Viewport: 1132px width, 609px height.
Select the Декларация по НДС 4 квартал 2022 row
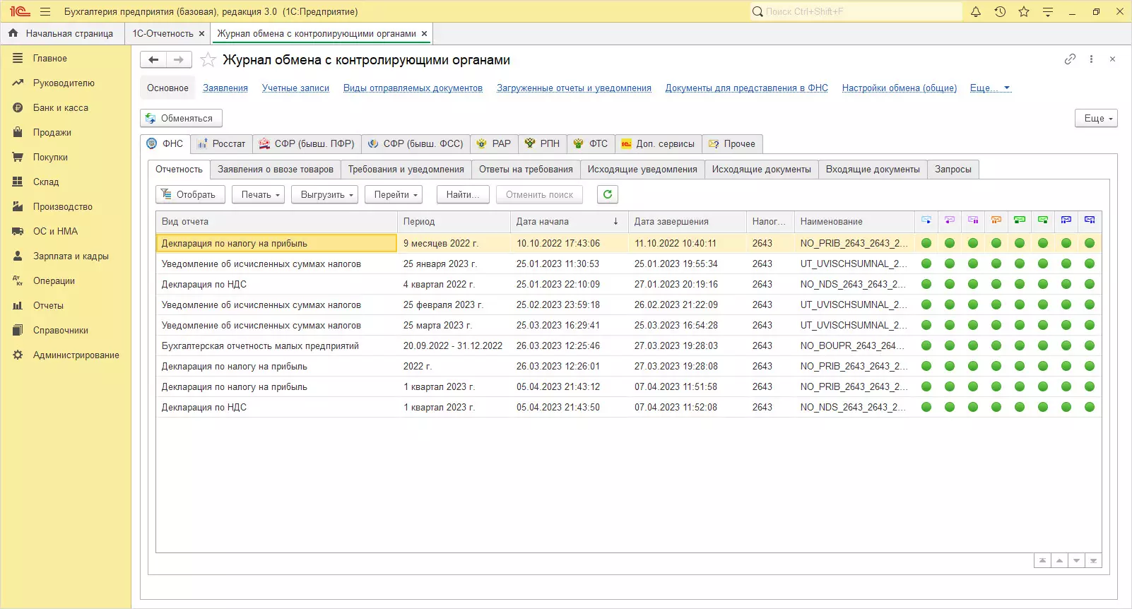pos(276,284)
